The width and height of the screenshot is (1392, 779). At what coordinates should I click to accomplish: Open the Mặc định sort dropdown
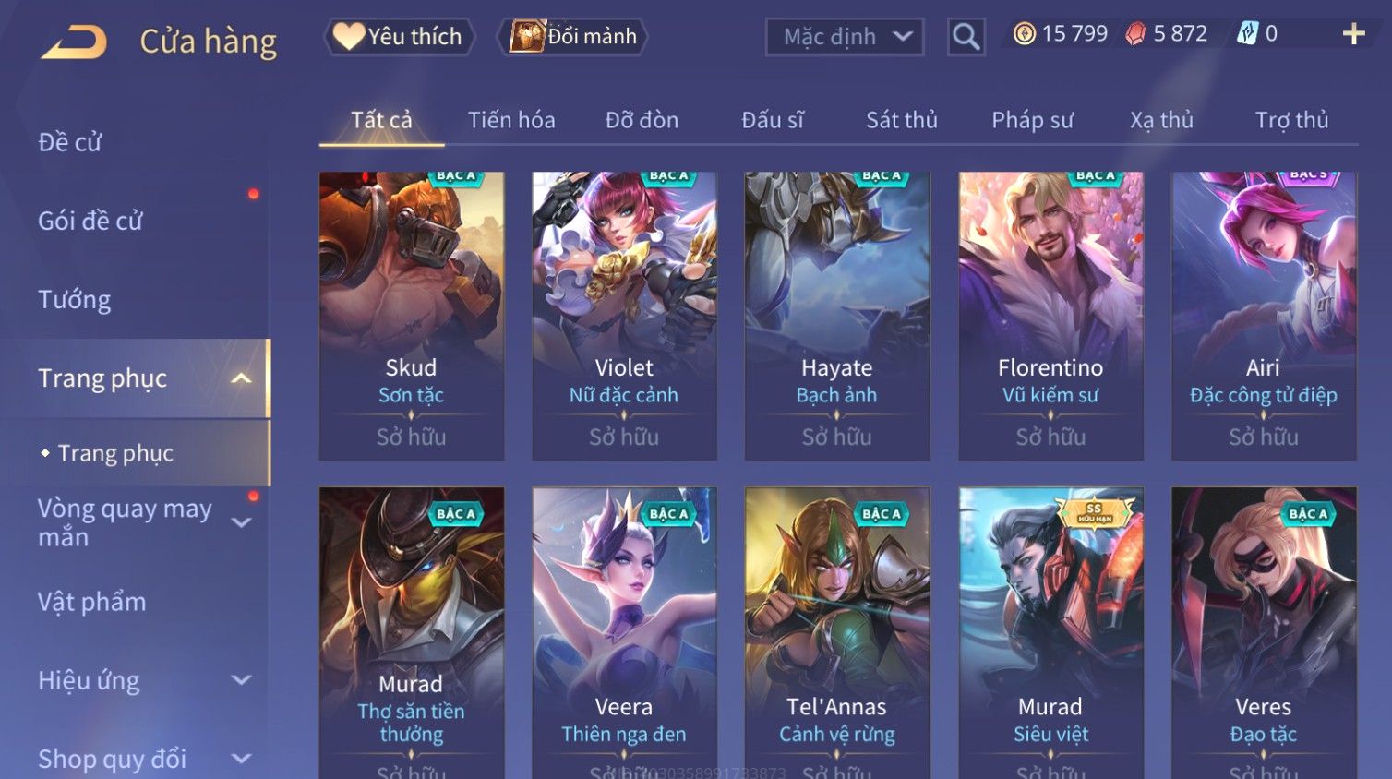(845, 37)
